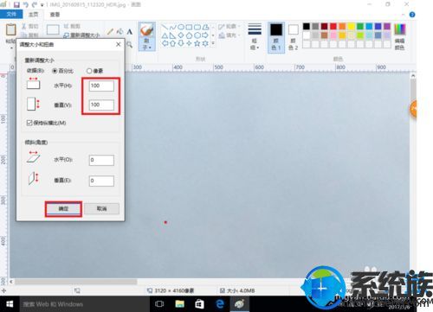
Task: Open the Edit Colors rainbow icon
Action: tap(400, 29)
